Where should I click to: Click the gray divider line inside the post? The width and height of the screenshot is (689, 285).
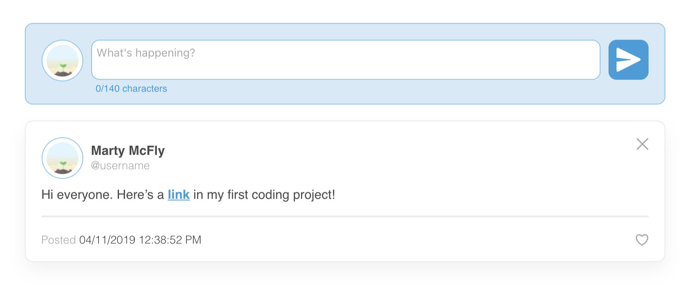pyautogui.click(x=345, y=216)
